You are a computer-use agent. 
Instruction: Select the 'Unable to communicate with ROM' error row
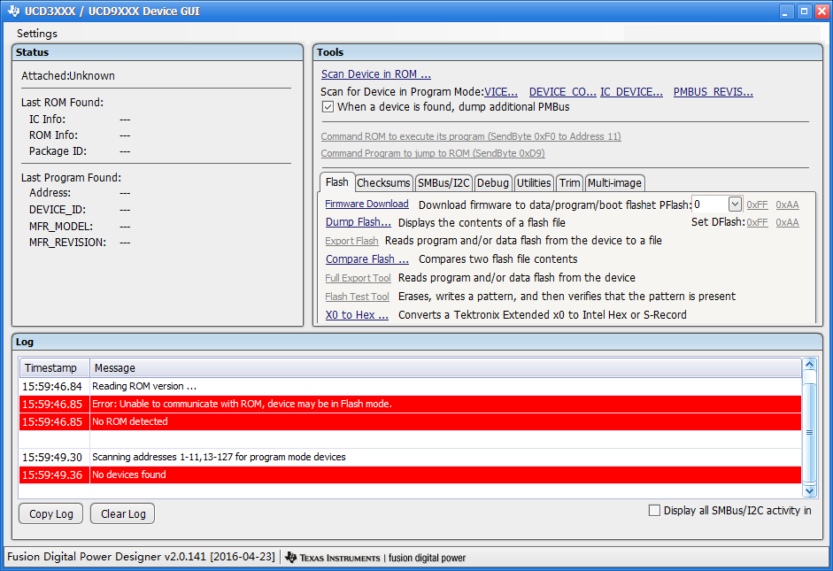[410, 404]
